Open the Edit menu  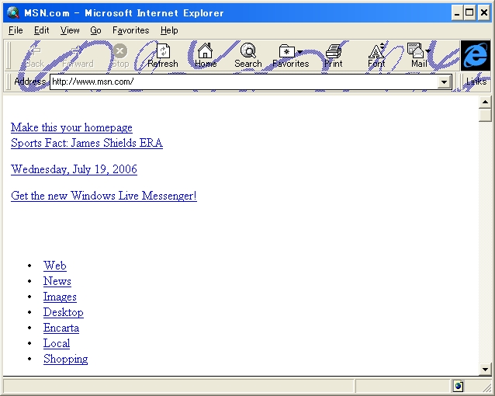(41, 30)
